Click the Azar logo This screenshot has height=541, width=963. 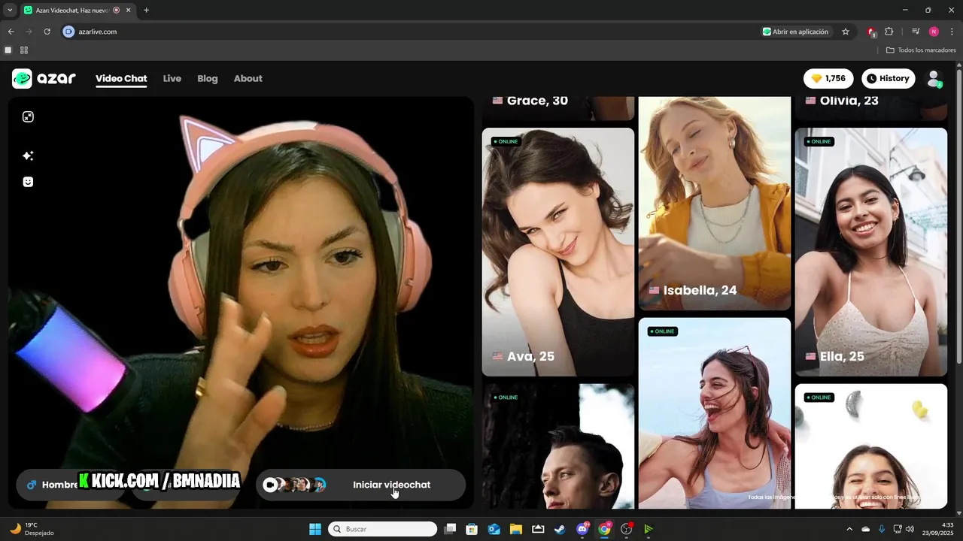click(x=44, y=78)
